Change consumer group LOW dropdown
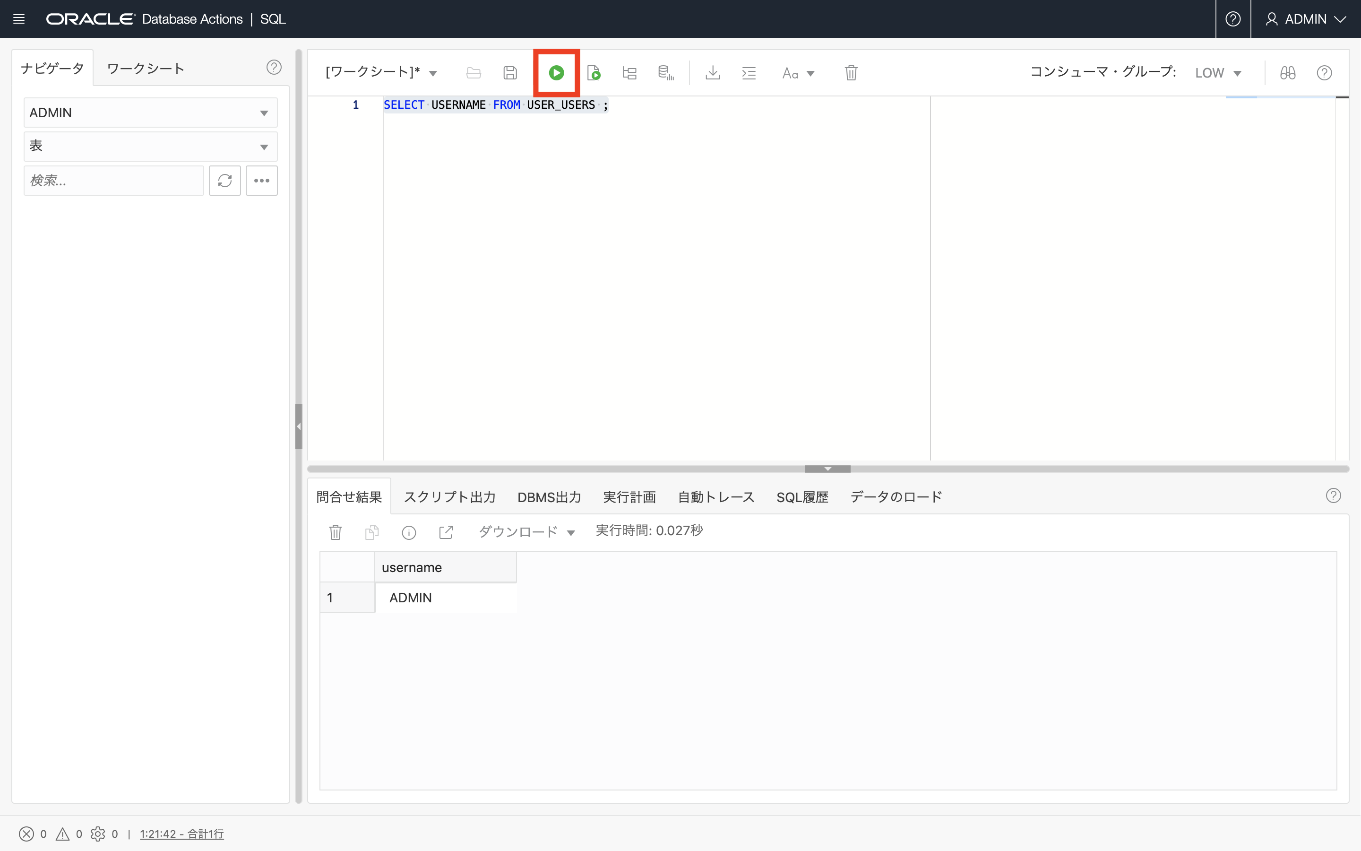 (x=1218, y=73)
